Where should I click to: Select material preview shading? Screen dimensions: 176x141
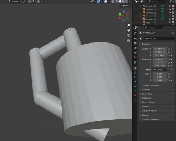point(123,1)
